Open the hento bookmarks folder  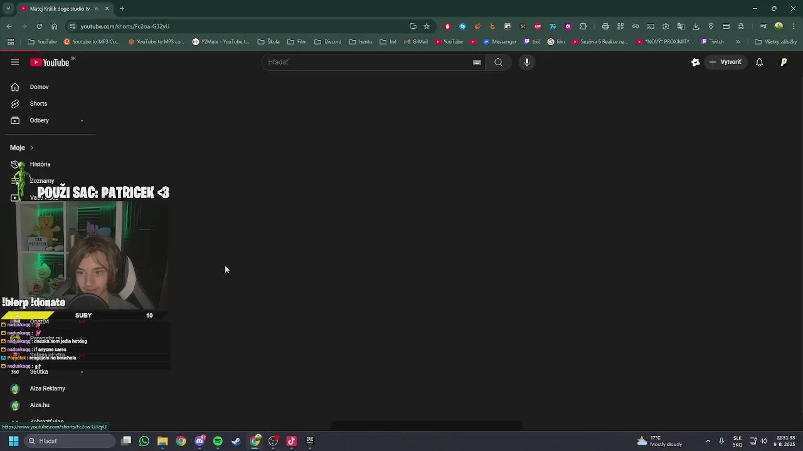point(361,42)
